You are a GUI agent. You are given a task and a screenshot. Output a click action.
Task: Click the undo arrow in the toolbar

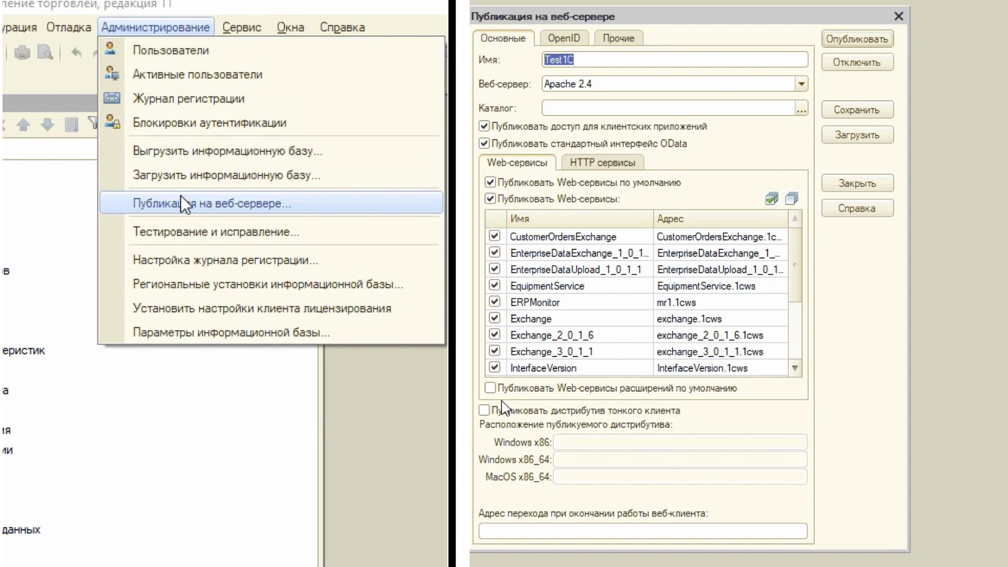pos(77,52)
